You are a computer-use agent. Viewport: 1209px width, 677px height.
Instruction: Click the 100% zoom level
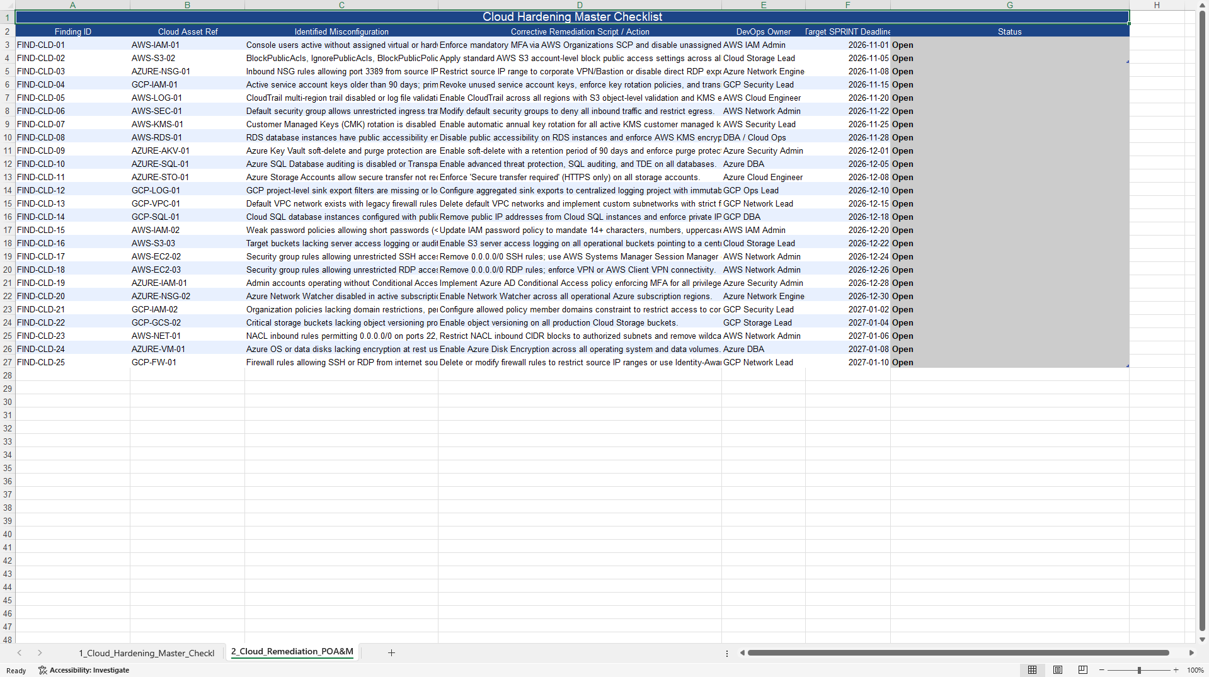pyautogui.click(x=1195, y=670)
